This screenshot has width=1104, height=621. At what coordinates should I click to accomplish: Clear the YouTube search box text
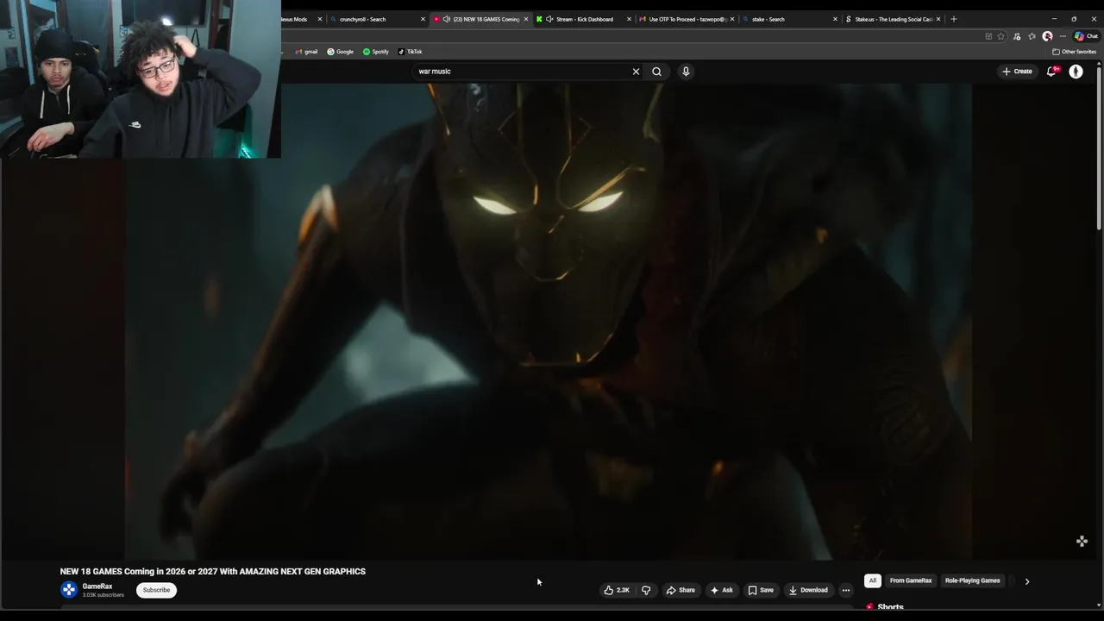637,72
